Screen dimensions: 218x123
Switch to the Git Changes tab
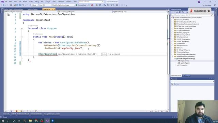point(186,76)
